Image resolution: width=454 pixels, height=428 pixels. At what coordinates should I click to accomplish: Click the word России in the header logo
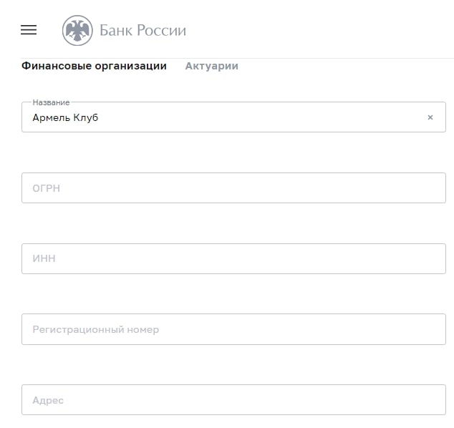point(161,30)
